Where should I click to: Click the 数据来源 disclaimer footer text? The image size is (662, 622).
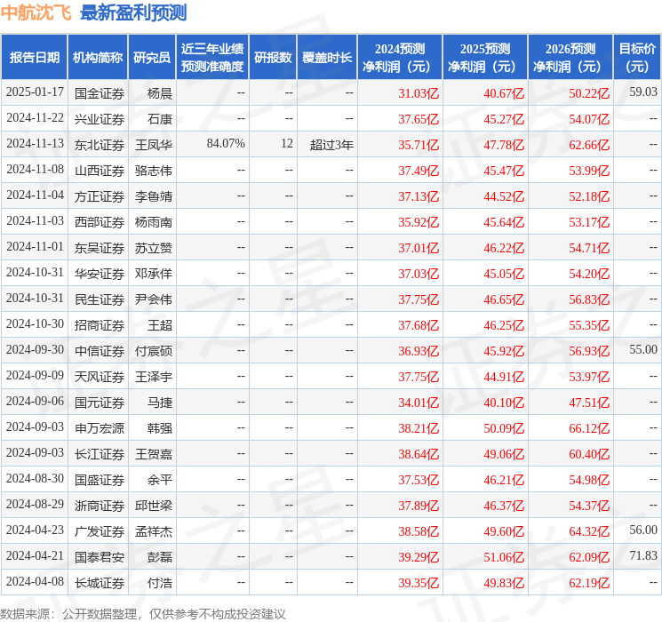[x=143, y=613]
